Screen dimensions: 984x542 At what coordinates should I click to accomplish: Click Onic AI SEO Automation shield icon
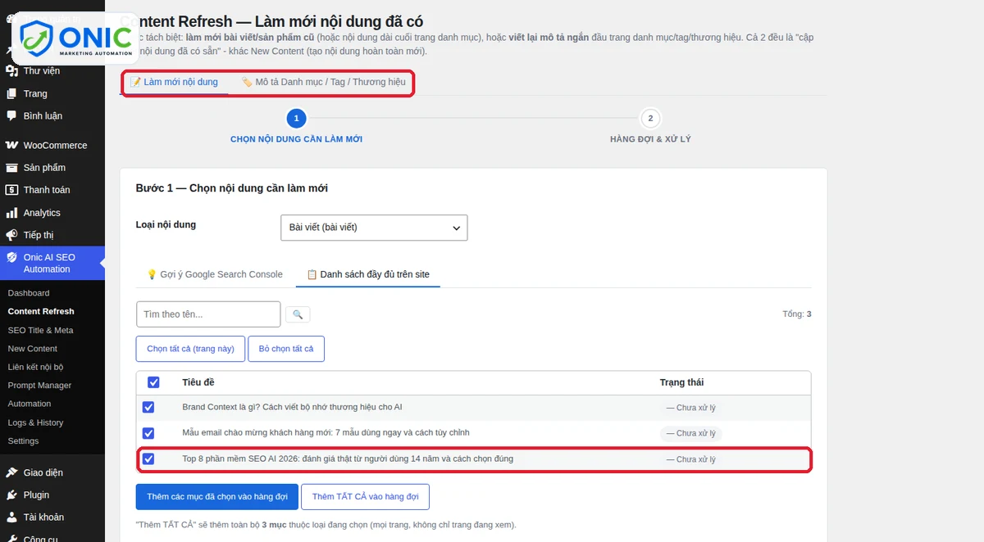tap(11, 257)
